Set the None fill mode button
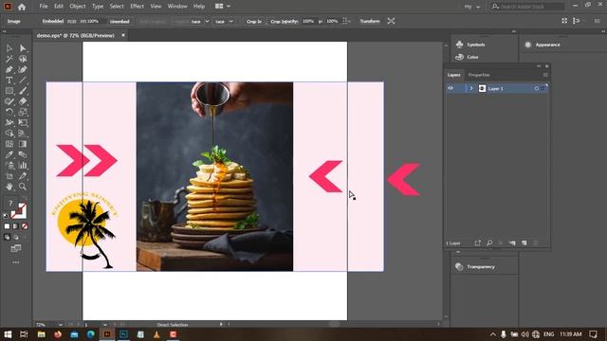 pos(25,226)
